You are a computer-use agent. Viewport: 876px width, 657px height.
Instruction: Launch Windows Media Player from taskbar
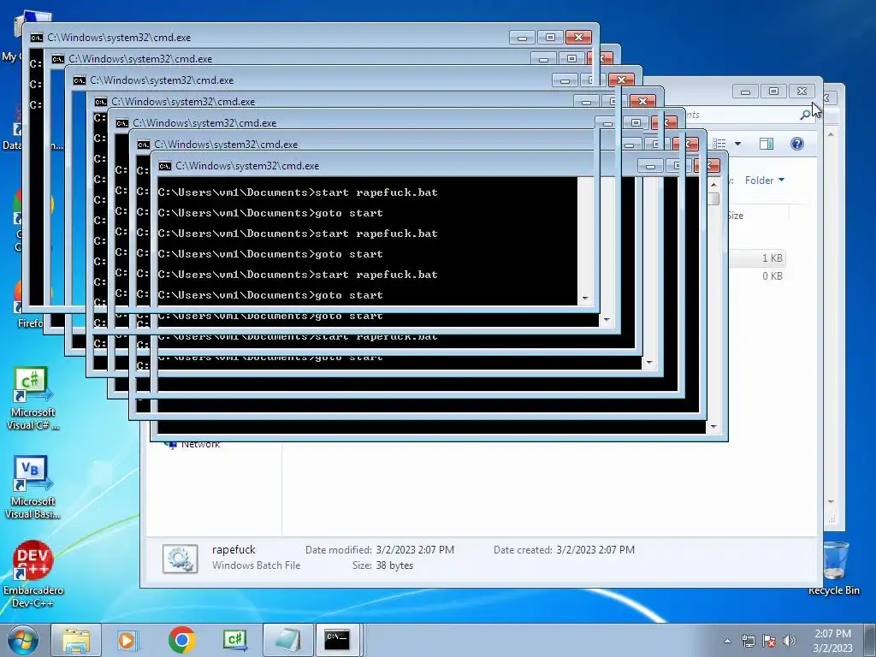tap(127, 640)
